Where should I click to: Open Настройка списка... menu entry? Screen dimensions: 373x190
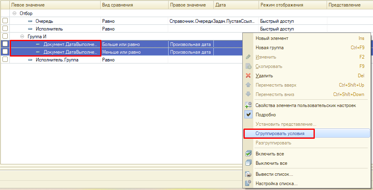pyautogui.click(x=307, y=183)
